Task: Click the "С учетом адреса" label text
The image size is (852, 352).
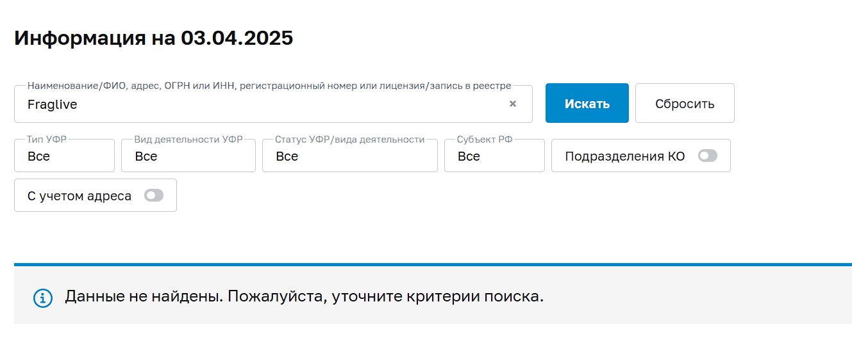Action: [79, 196]
